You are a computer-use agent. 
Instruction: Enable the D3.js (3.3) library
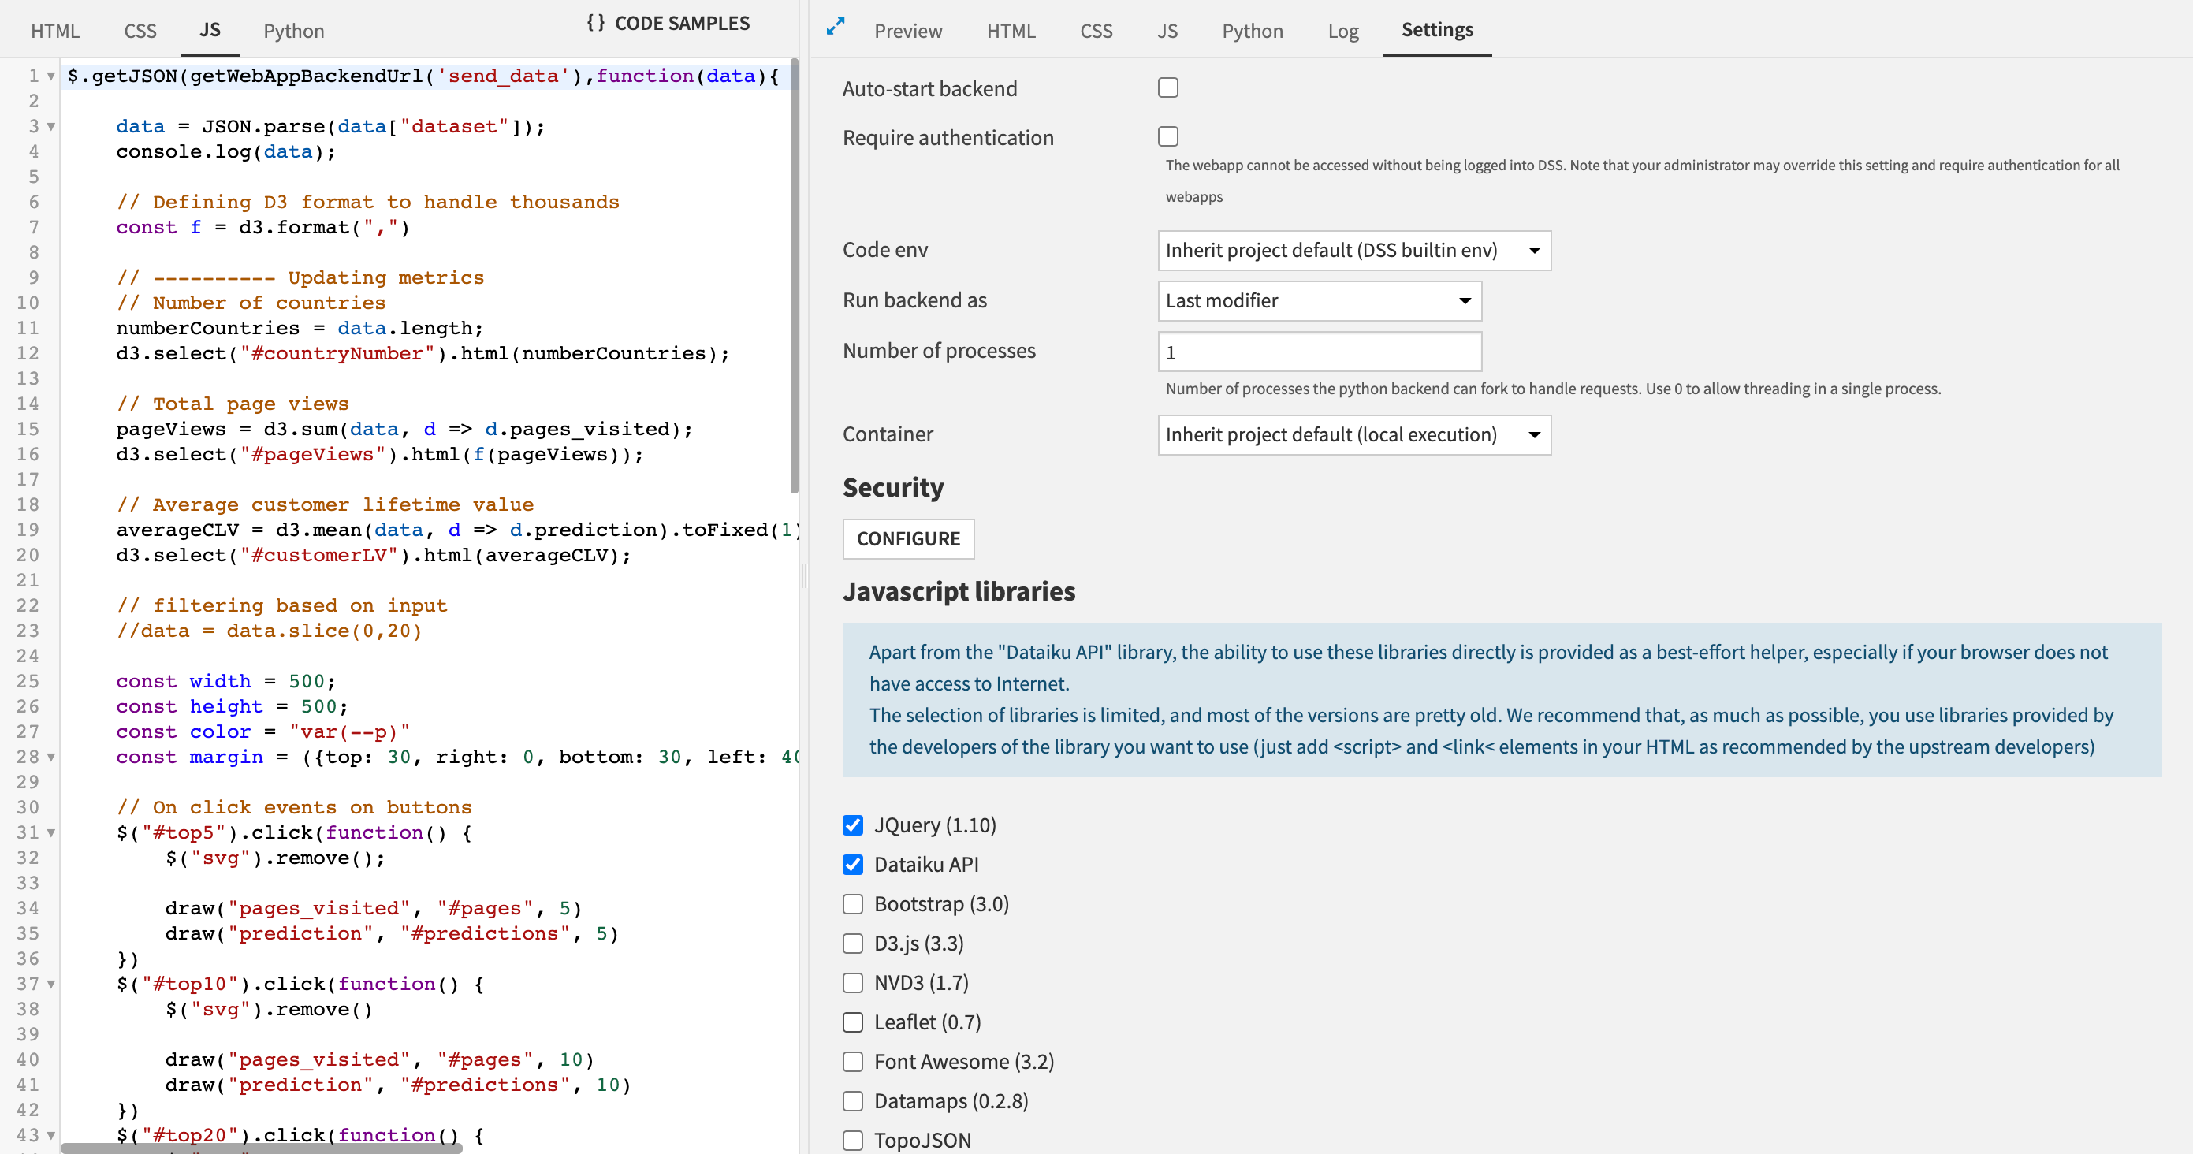point(852,943)
